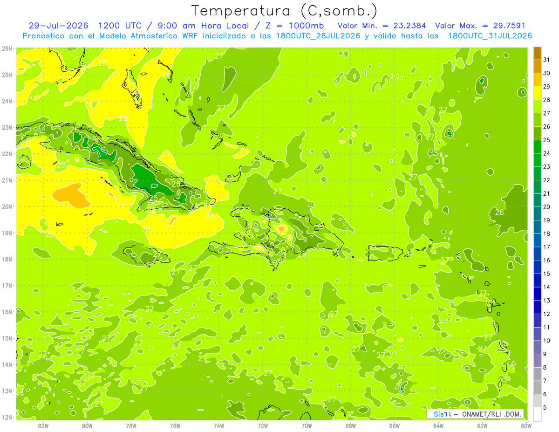Viewport: 559px width, 432px height.
Task: Click the '12N' latitude label
Action: [x=7, y=417]
